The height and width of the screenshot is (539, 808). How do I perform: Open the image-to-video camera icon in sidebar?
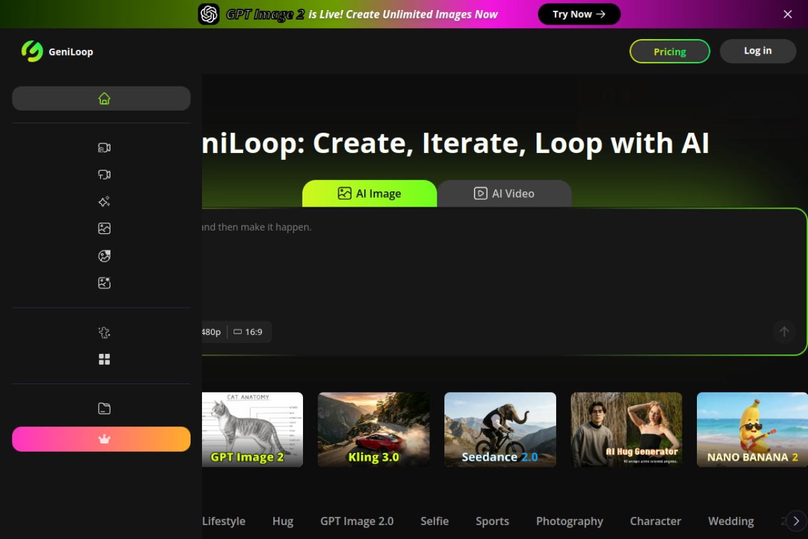click(x=104, y=148)
